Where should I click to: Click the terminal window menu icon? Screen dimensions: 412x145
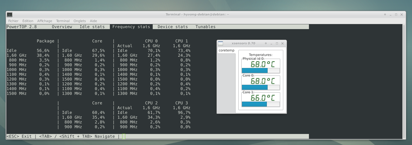click(x=10, y=15)
